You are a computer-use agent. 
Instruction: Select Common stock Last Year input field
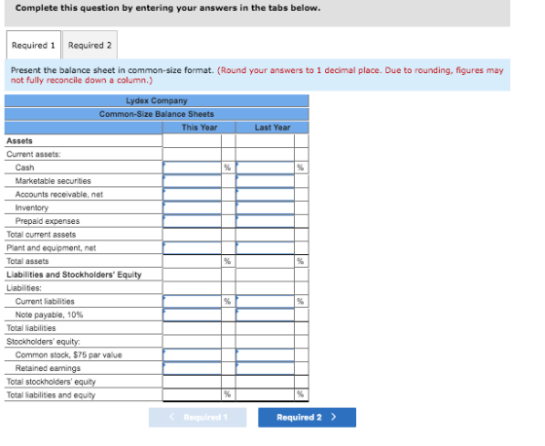tap(265, 354)
